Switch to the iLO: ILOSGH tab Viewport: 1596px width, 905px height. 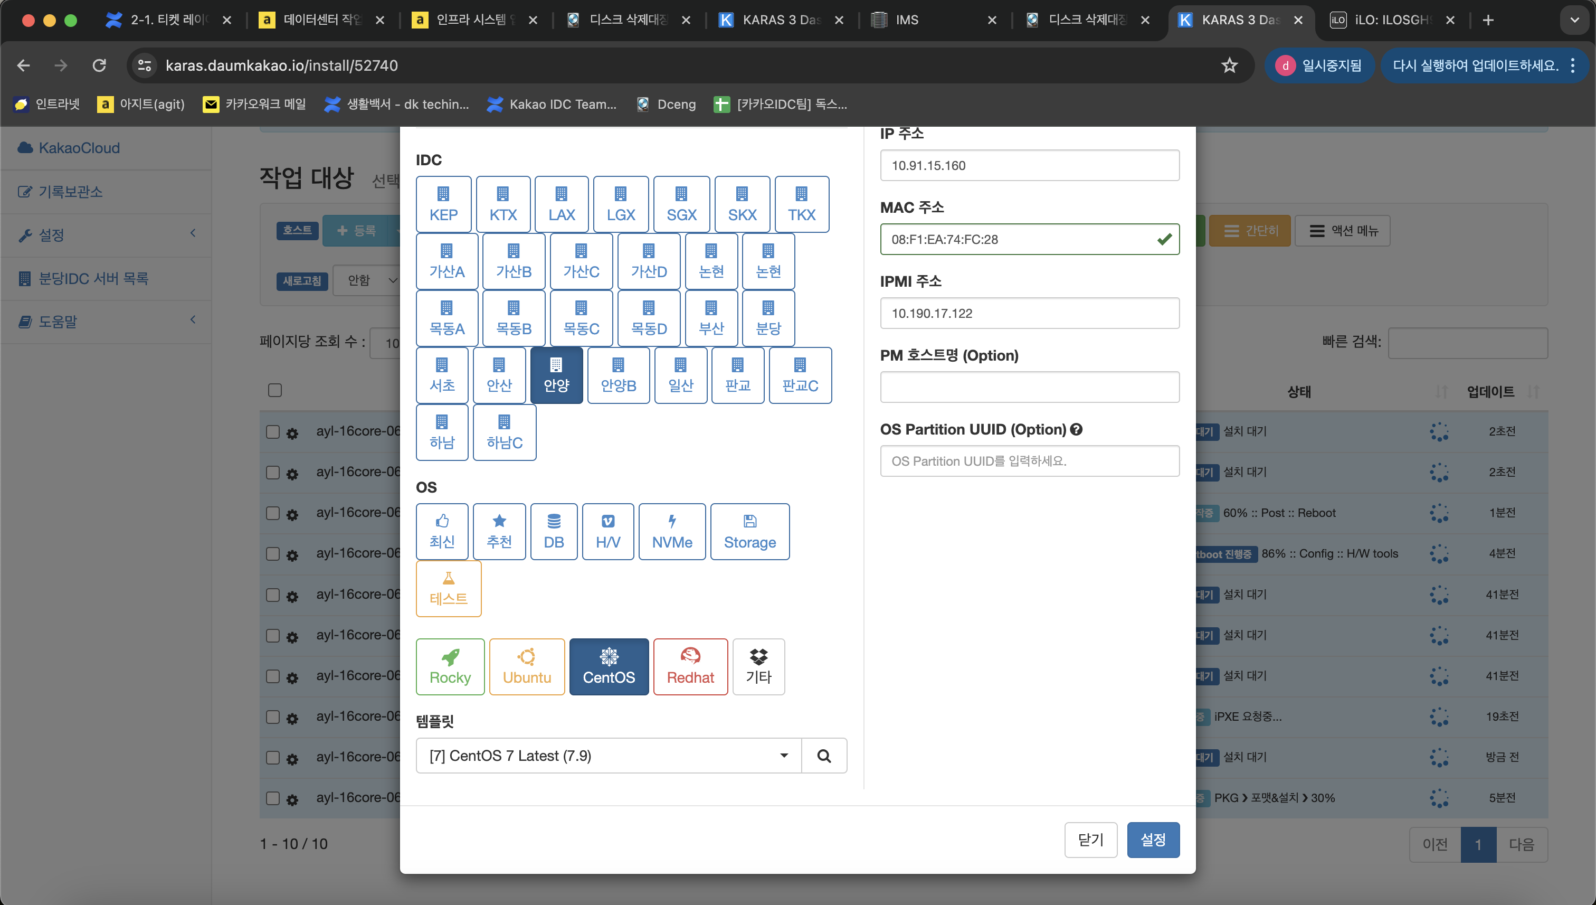pos(1393,20)
